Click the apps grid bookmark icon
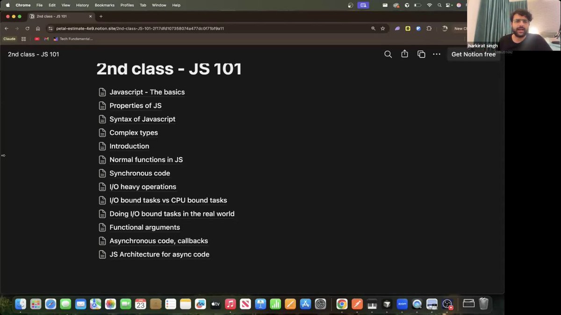 pyautogui.click(x=23, y=39)
